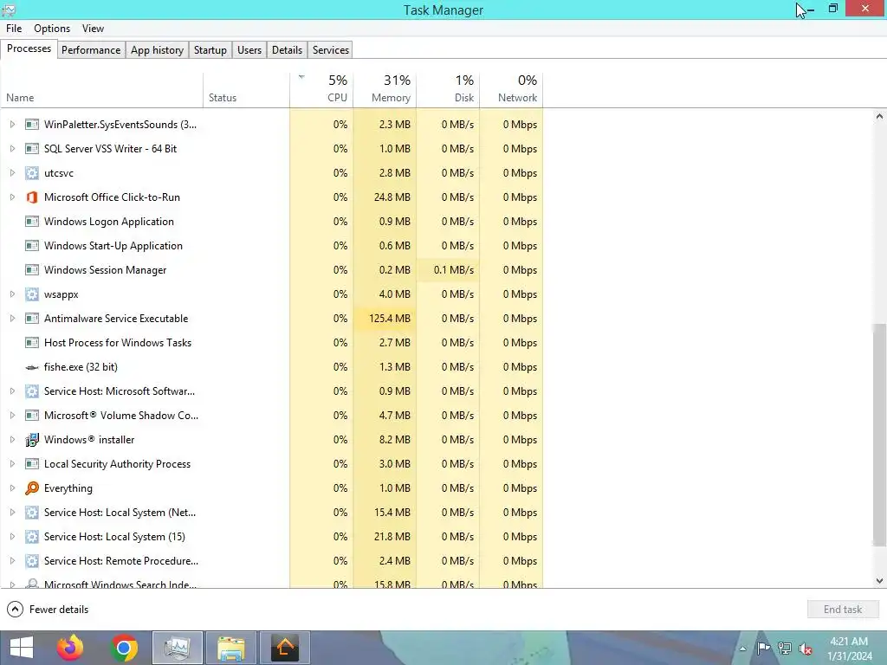Select the 125.4 MB memory cell
The width and height of the screenshot is (887, 665).
(385, 319)
